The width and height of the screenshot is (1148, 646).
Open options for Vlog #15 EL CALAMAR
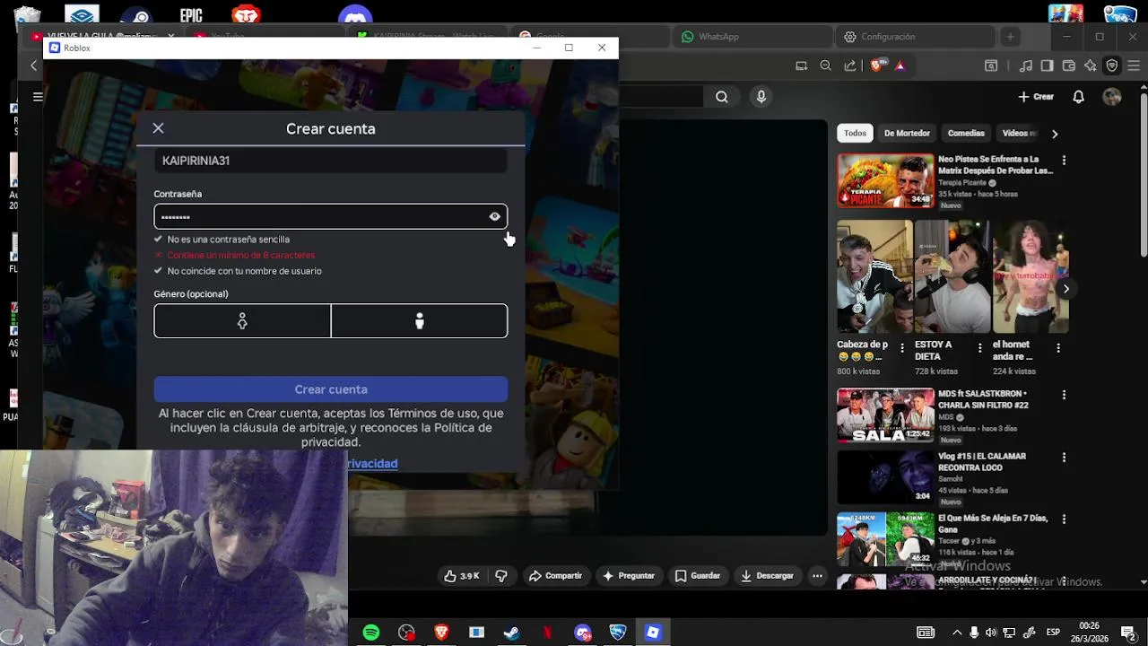[1064, 457]
